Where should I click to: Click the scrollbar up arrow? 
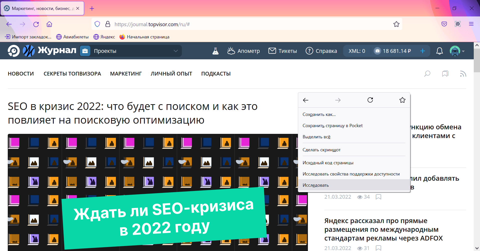(477, 45)
